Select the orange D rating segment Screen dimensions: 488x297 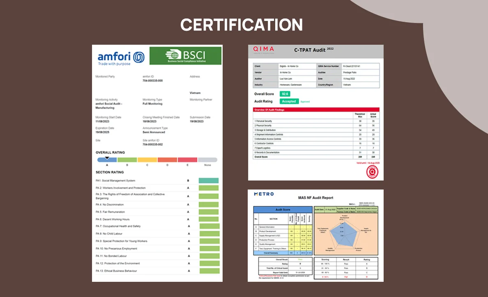click(x=168, y=160)
